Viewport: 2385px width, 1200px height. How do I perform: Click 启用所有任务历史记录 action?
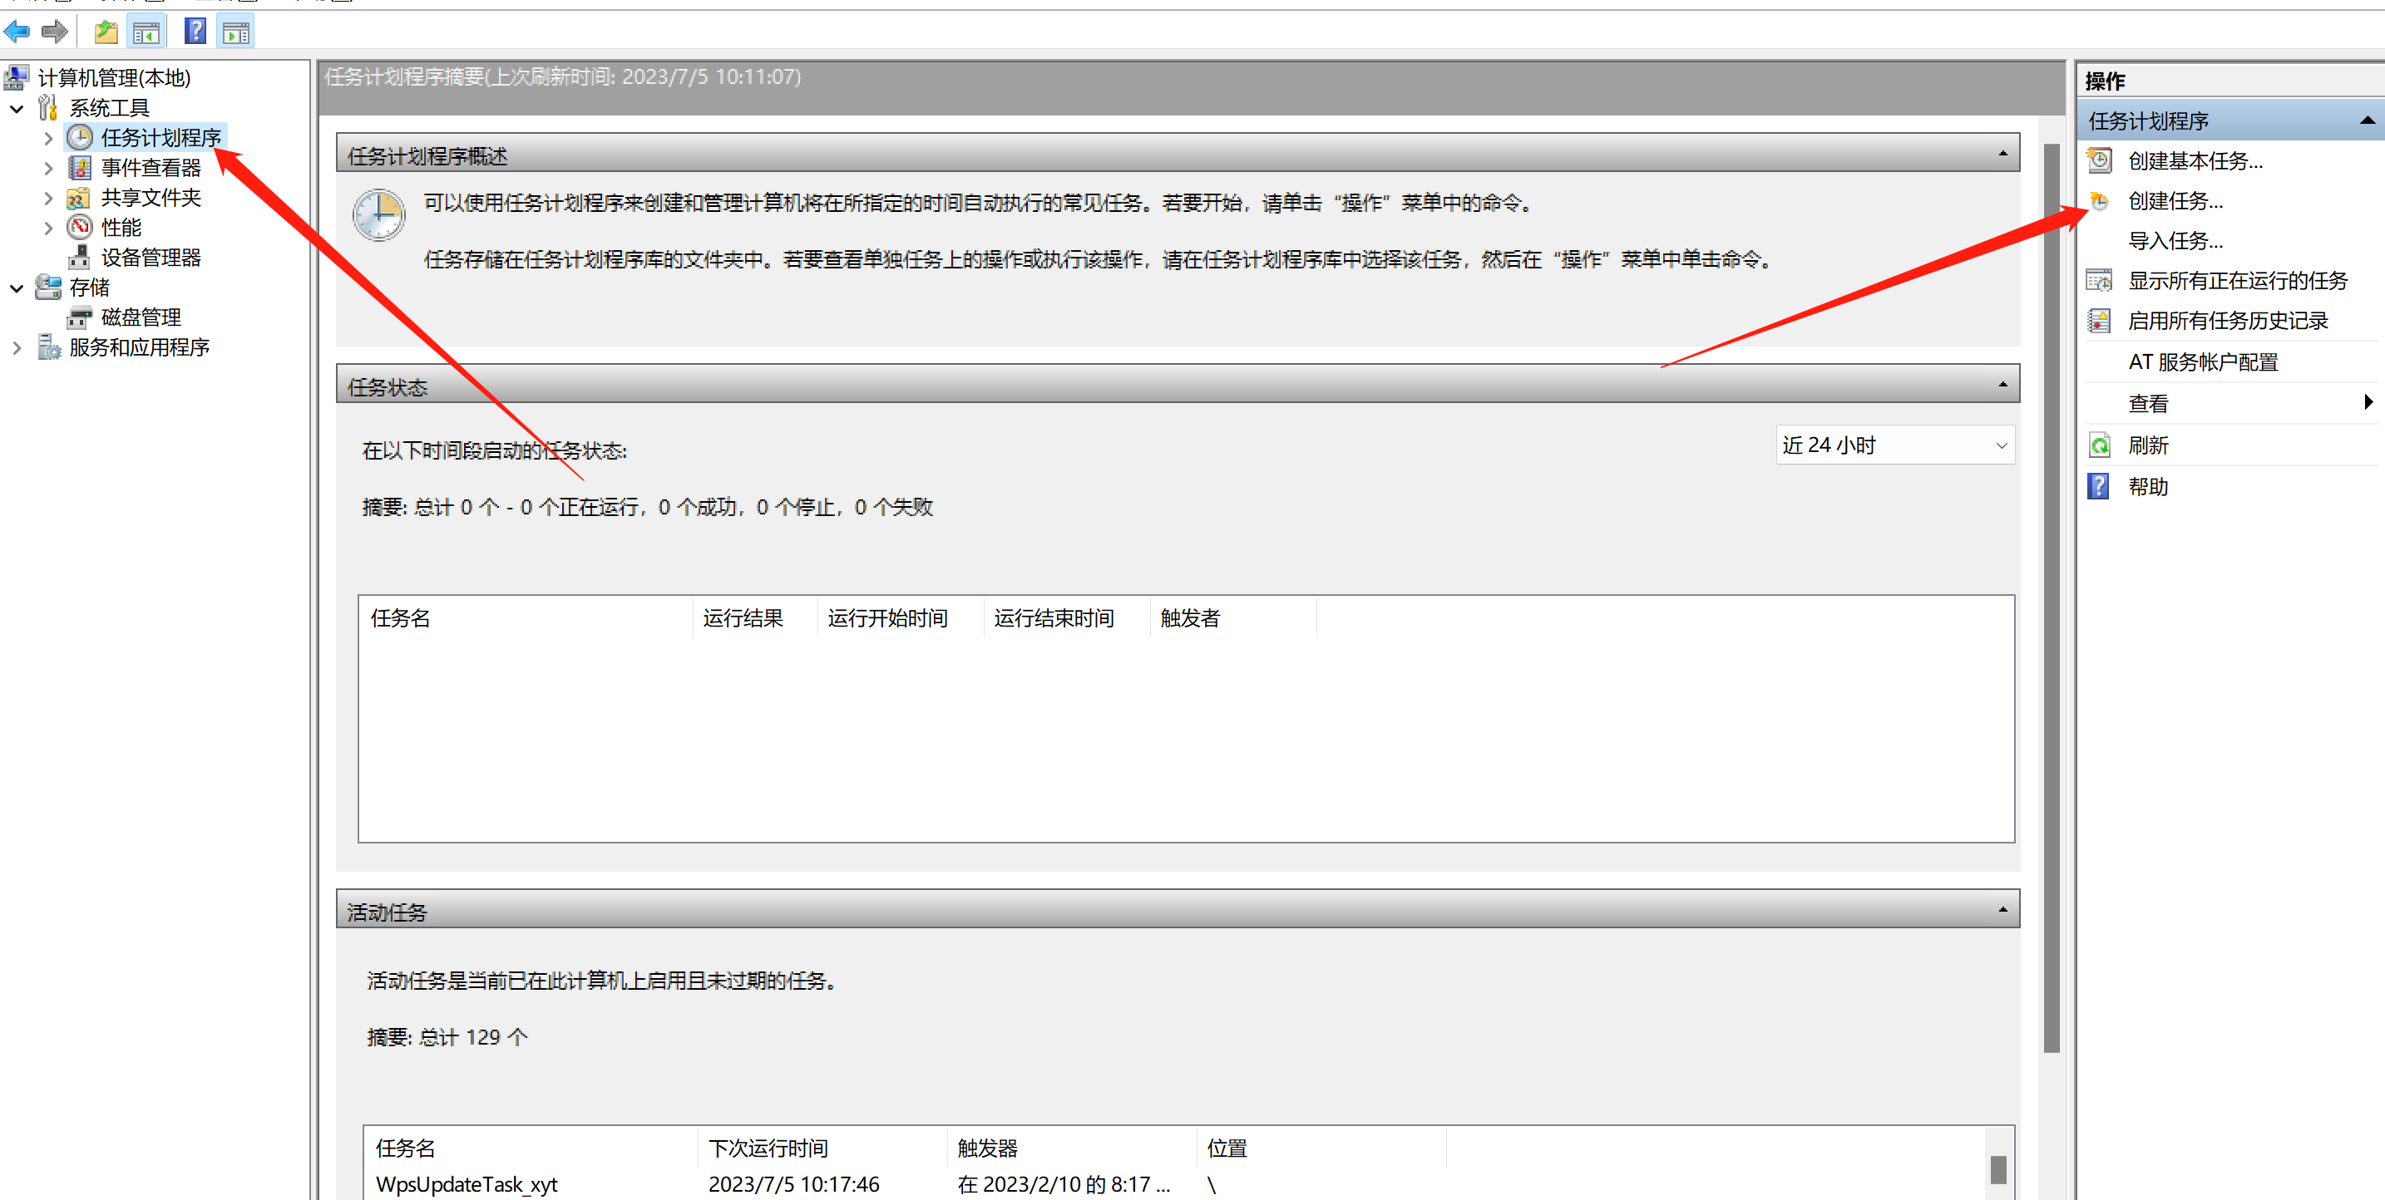pyautogui.click(x=2227, y=321)
